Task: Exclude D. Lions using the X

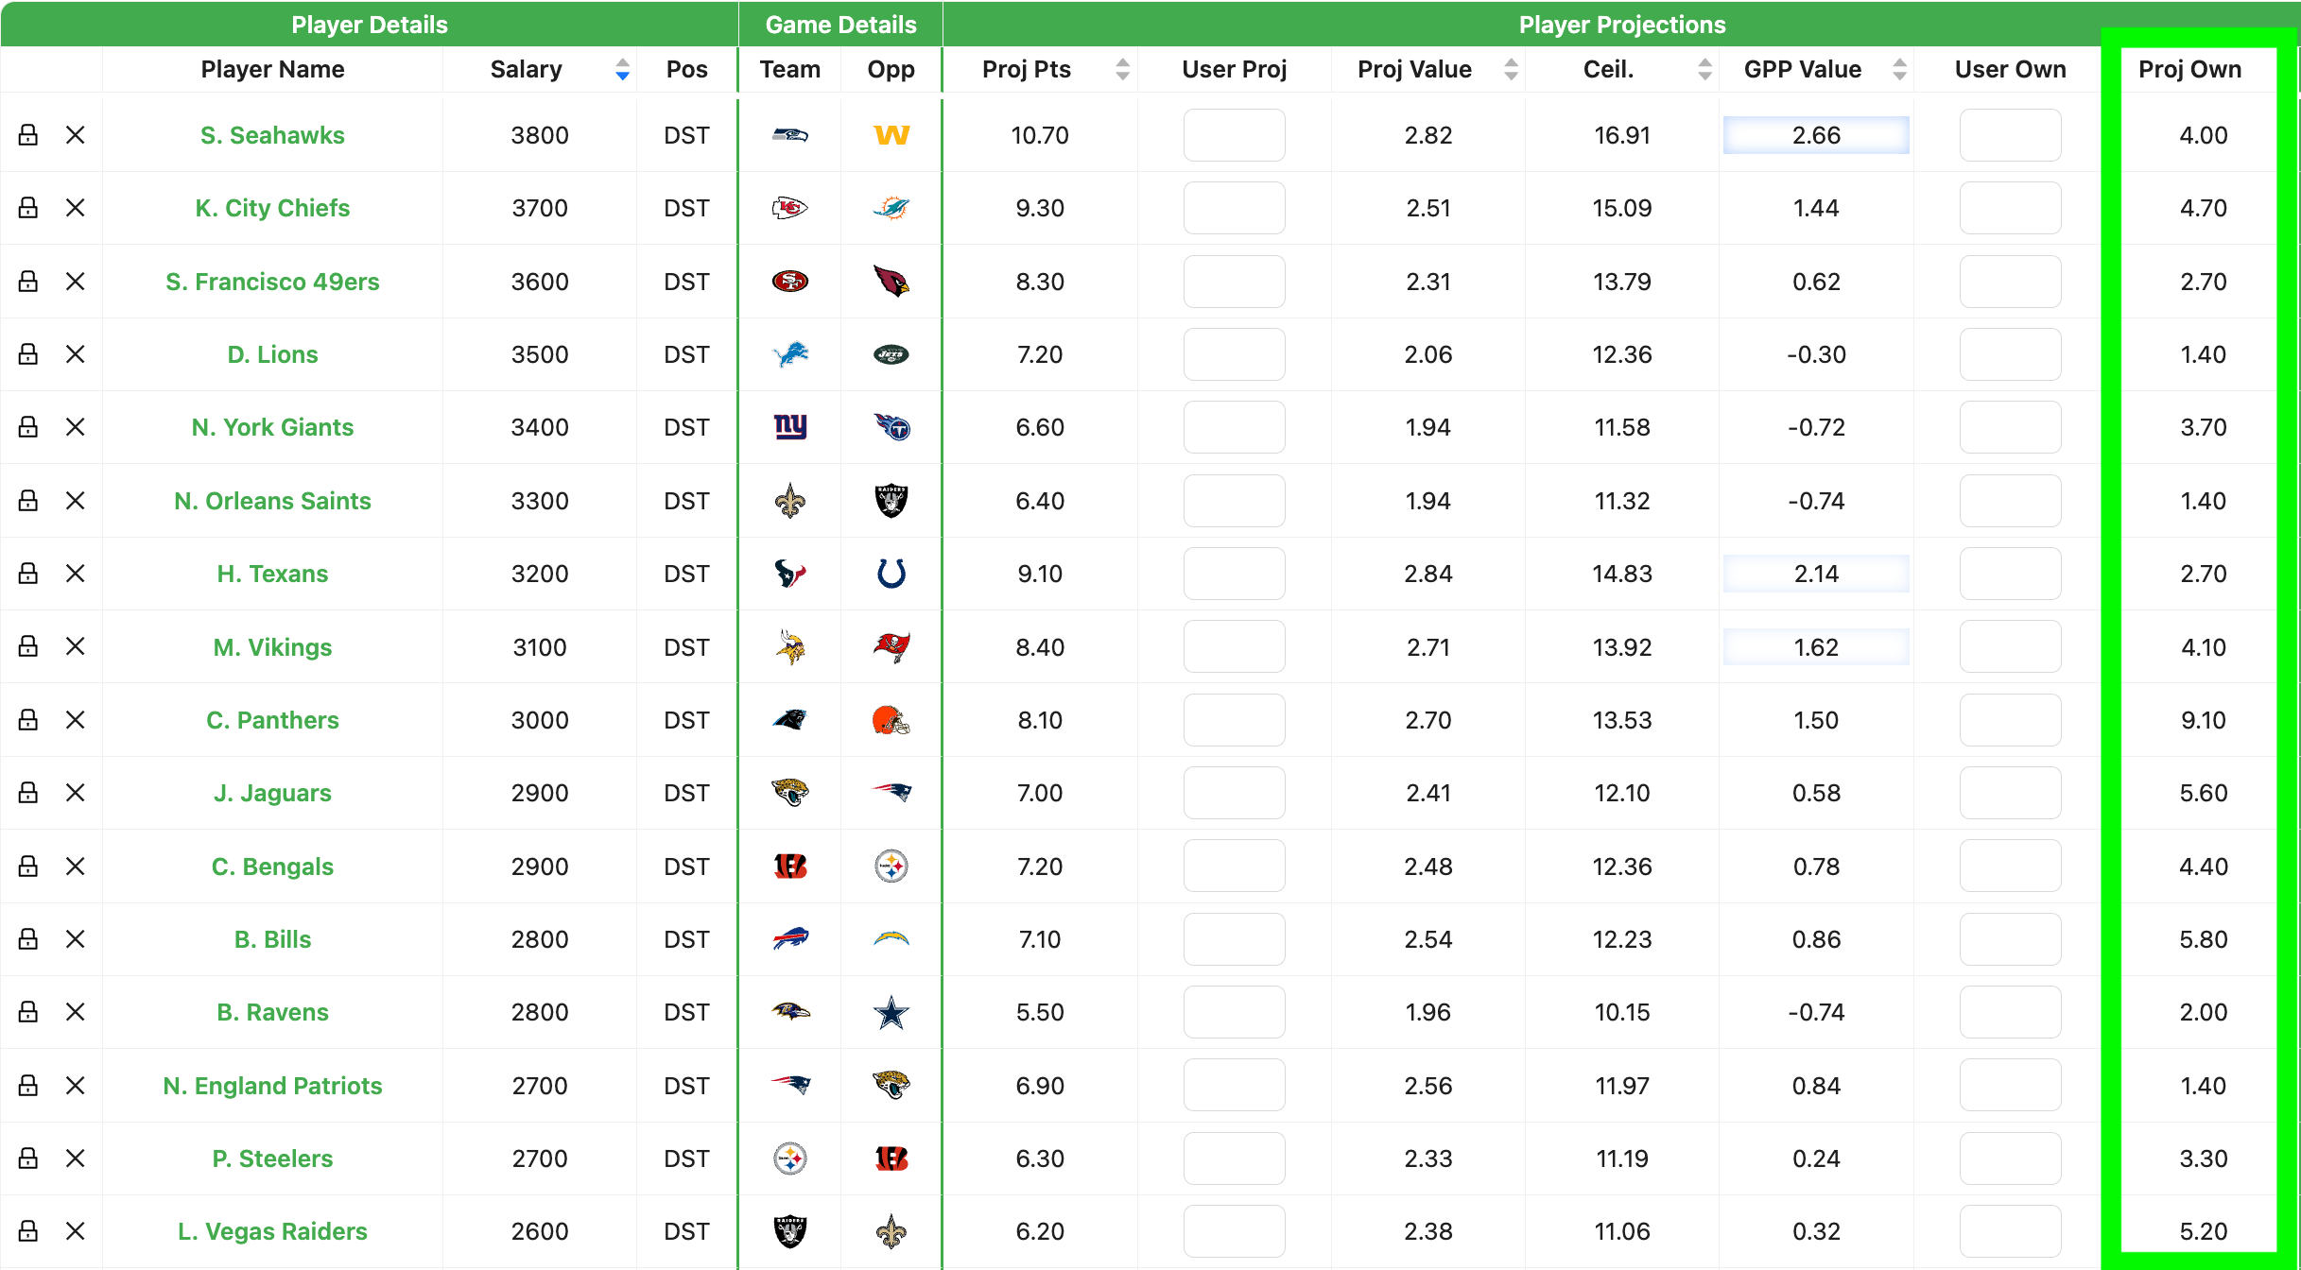Action: (x=76, y=354)
